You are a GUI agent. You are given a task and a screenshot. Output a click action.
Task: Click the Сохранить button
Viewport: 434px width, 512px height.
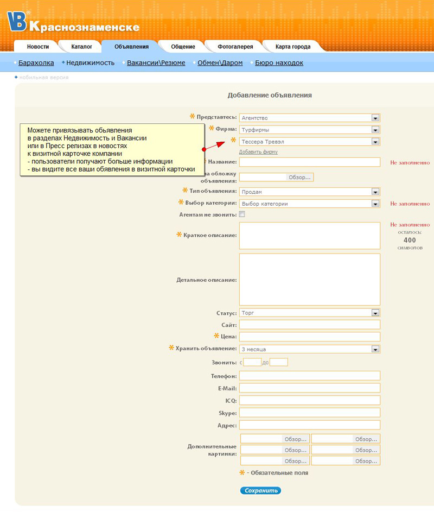(x=261, y=490)
